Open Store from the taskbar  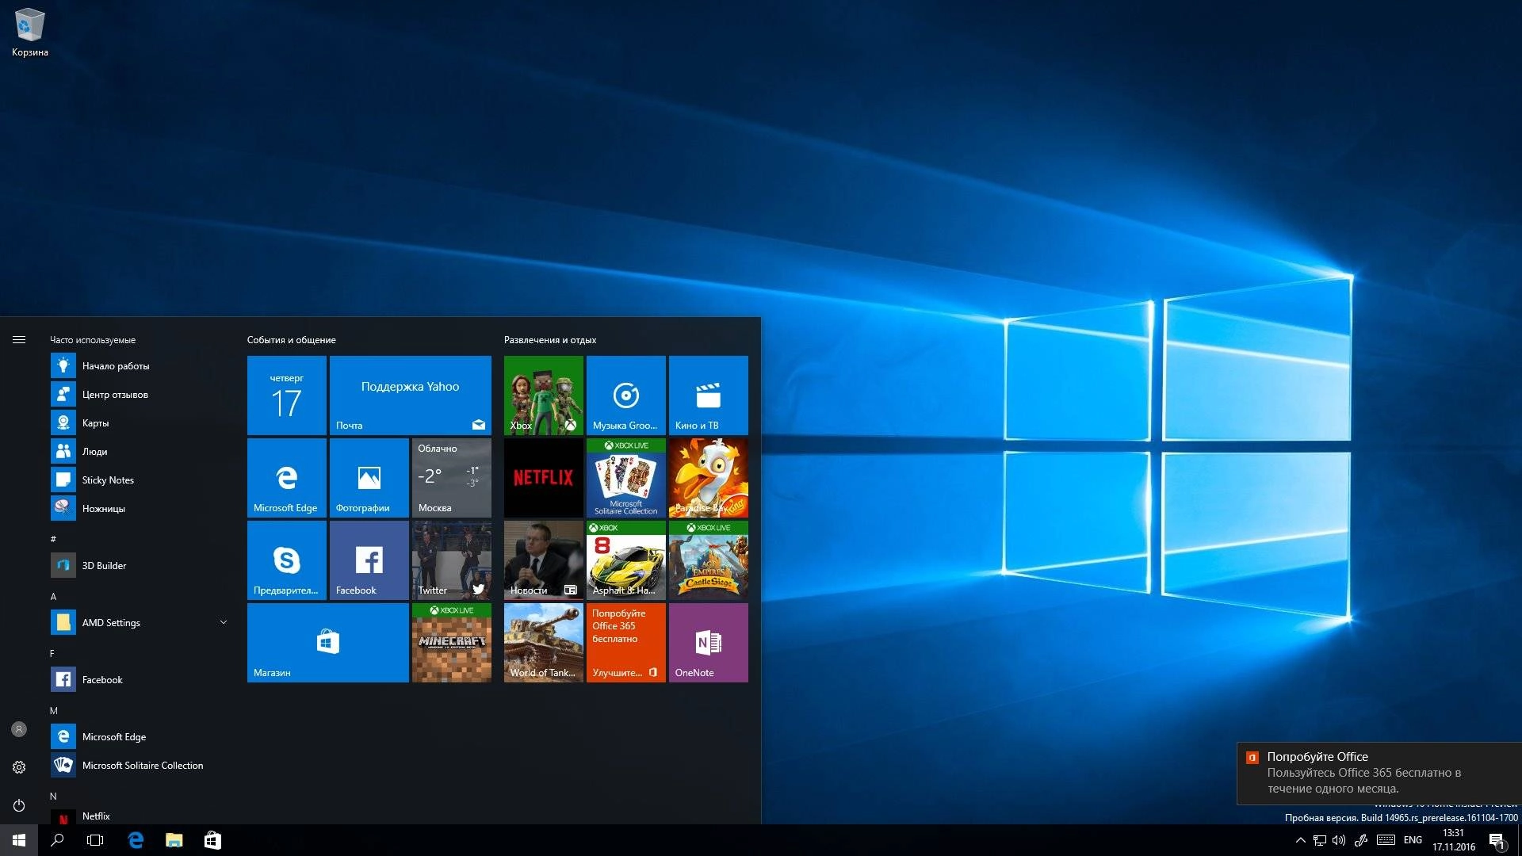pyautogui.click(x=212, y=840)
